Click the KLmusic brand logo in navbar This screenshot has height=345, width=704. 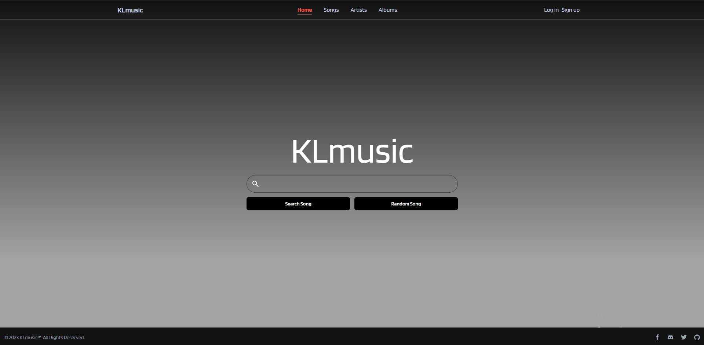click(130, 10)
